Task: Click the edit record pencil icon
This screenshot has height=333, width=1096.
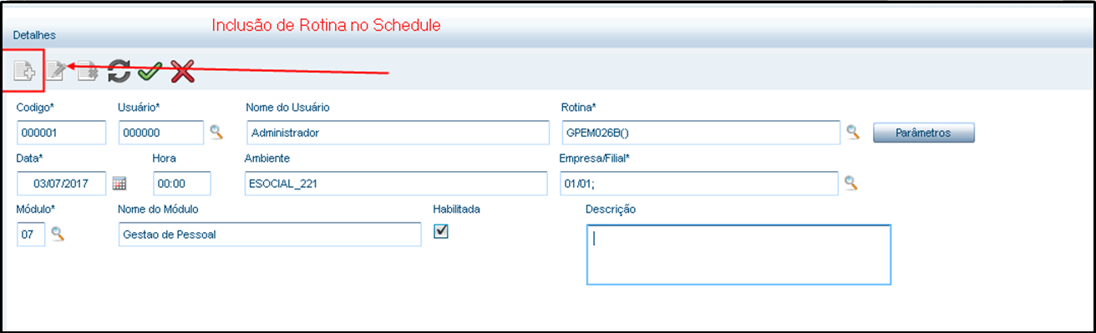Action: pos(56,72)
